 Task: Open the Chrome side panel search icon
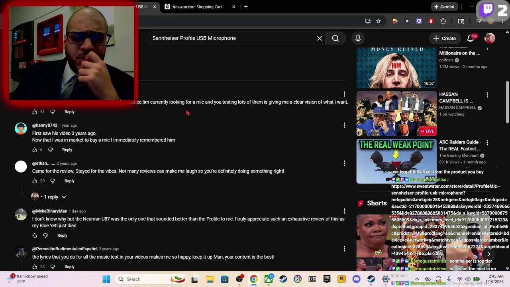click(461, 21)
